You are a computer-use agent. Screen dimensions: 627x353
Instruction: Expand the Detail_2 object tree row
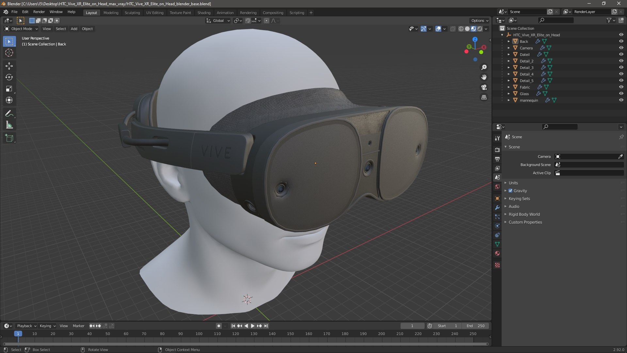coord(508,61)
